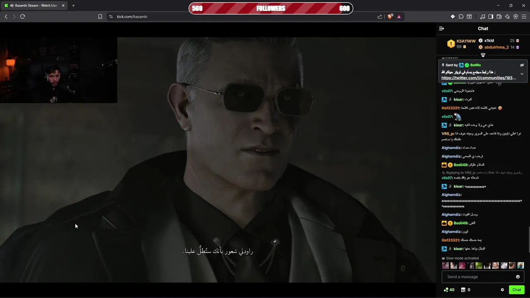
Task: Open the Extensions puzzle icon
Action: [x=461, y=17]
